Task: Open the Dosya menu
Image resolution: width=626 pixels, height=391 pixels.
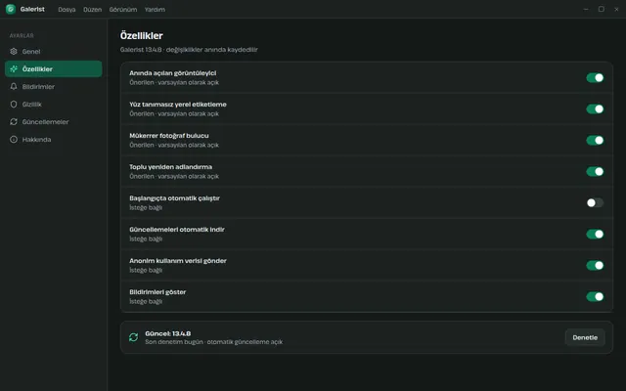Action: coord(67,10)
